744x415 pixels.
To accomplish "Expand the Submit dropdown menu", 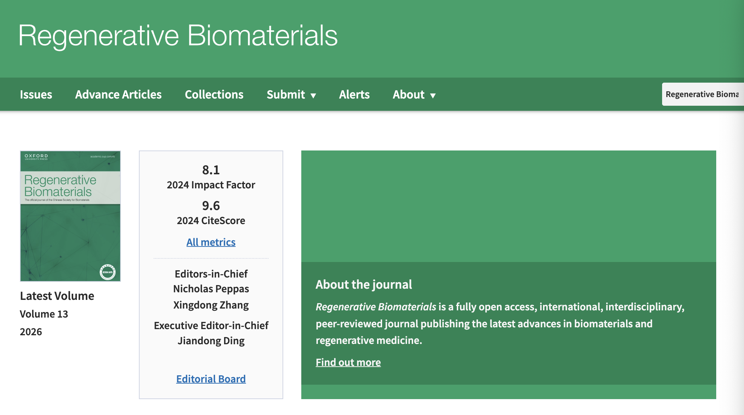I will pyautogui.click(x=286, y=95).
